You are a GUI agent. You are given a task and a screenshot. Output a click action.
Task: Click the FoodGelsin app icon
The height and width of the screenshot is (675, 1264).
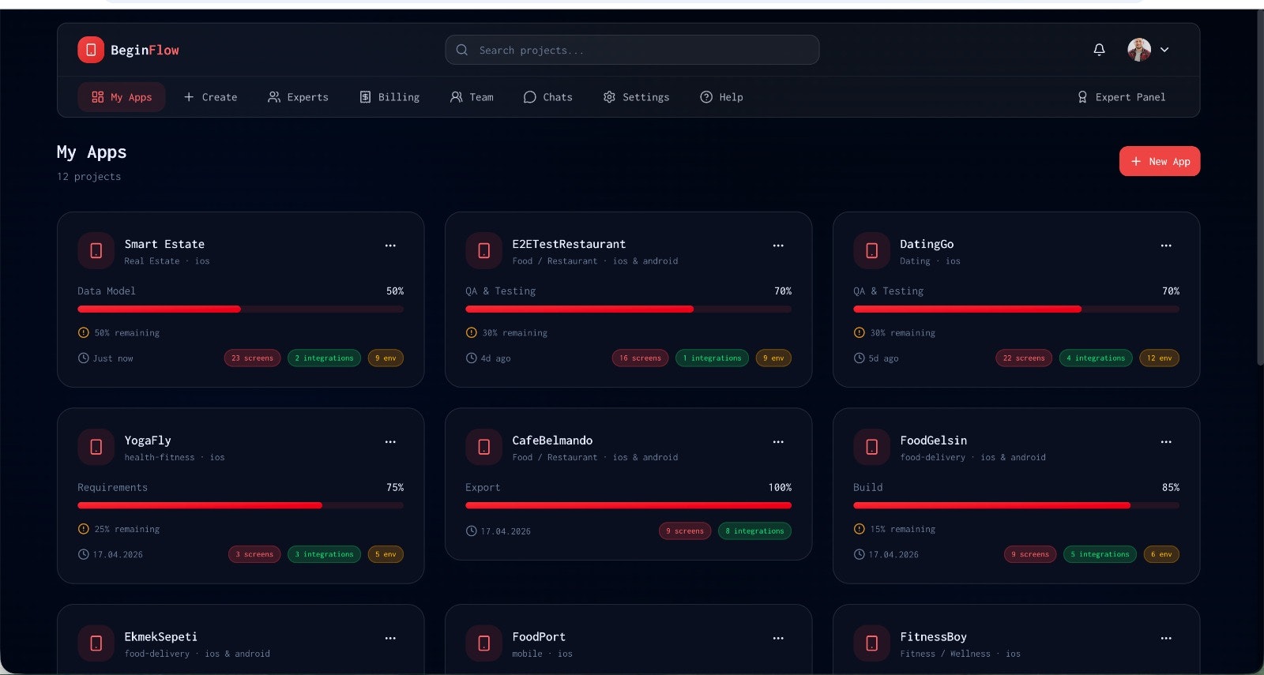(871, 447)
